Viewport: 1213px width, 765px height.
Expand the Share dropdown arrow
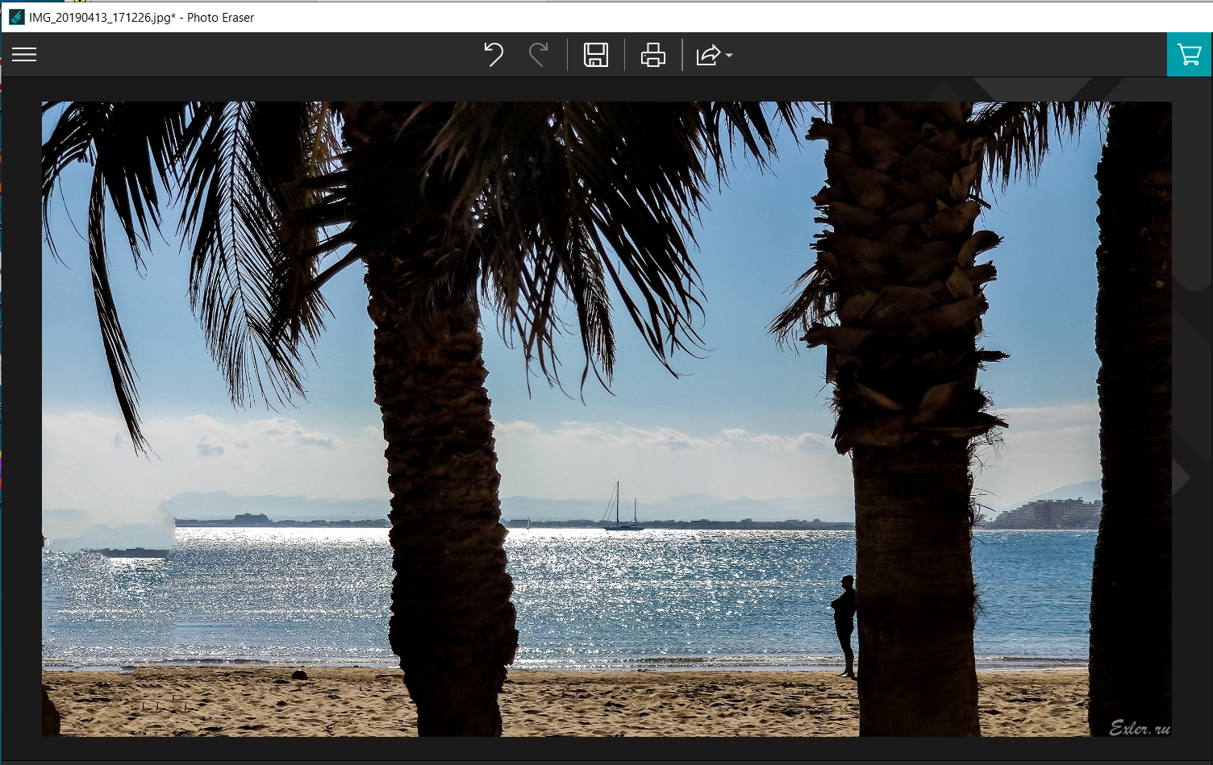(x=729, y=56)
